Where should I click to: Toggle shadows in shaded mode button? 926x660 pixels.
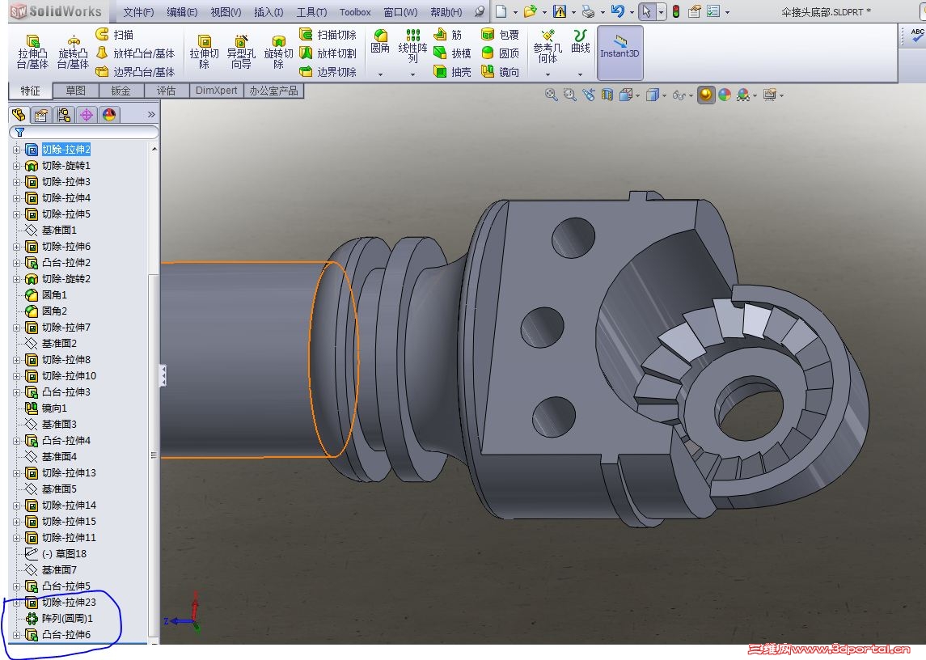(706, 95)
